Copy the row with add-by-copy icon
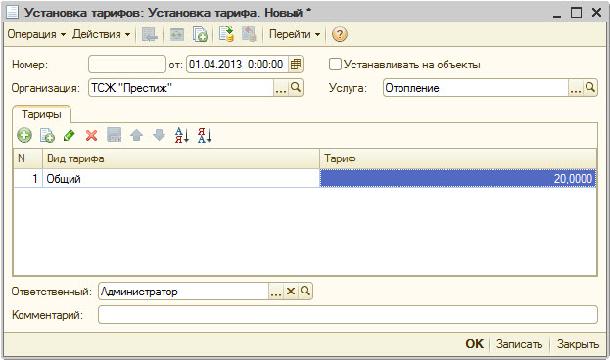This screenshot has width=610, height=360. coord(47,135)
